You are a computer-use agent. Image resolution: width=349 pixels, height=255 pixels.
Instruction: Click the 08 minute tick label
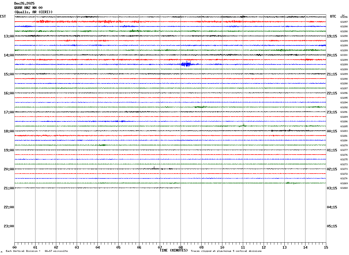(x=181, y=248)
